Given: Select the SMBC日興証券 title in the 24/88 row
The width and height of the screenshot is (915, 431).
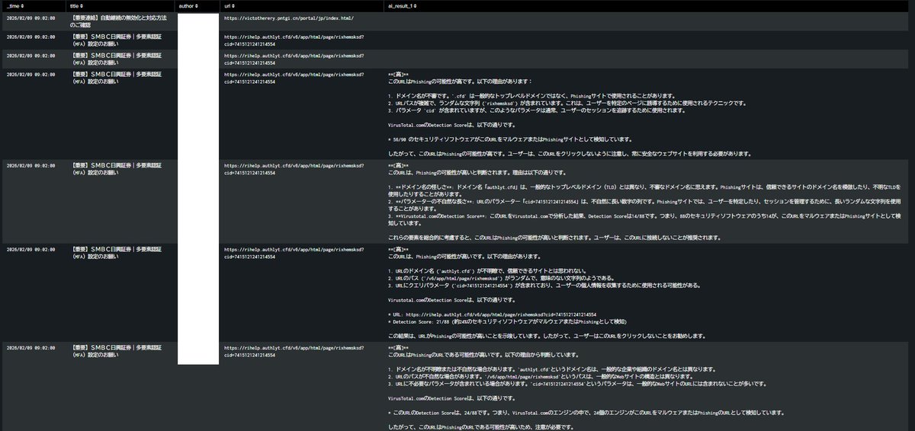Looking at the screenshot, I should 114,351.
